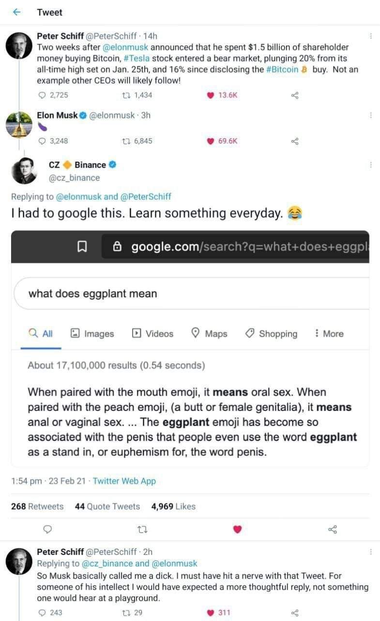Open the Images tab in search screenshot
Image resolution: width=380 pixels, height=621 pixels.
(92, 334)
